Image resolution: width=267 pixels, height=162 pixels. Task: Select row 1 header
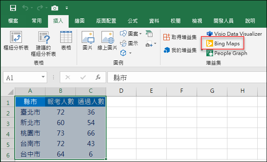coord(8,102)
